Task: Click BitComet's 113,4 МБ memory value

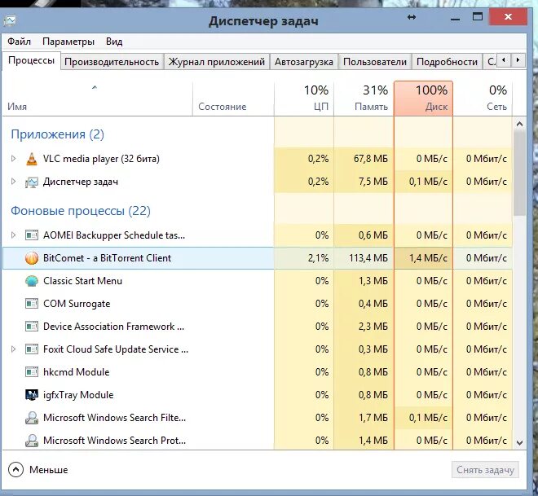Action: tap(368, 258)
